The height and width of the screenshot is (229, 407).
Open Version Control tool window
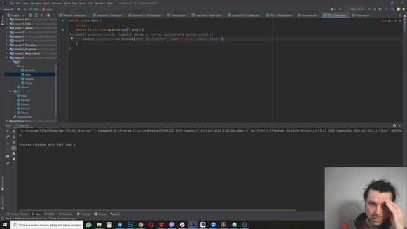tap(17, 214)
